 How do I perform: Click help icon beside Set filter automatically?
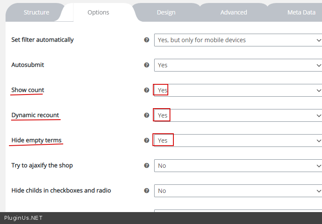[x=146, y=40]
